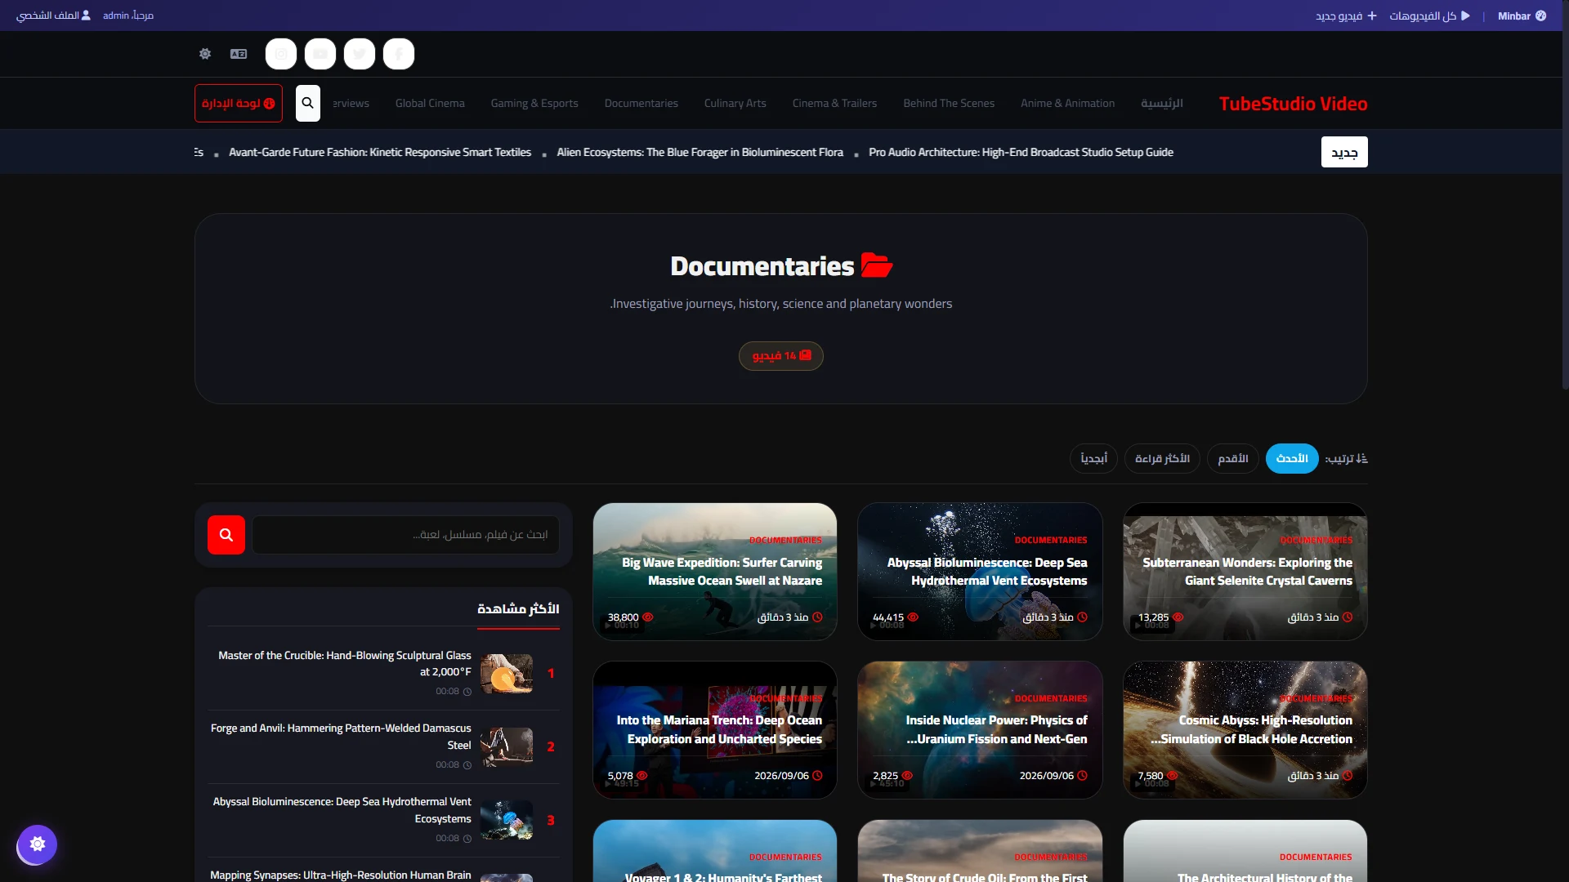The width and height of the screenshot is (1569, 882).
Task: Open personal profile الملف الشخصي
Action: [x=54, y=16]
